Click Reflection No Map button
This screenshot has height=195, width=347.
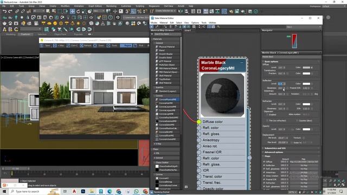click(304, 165)
